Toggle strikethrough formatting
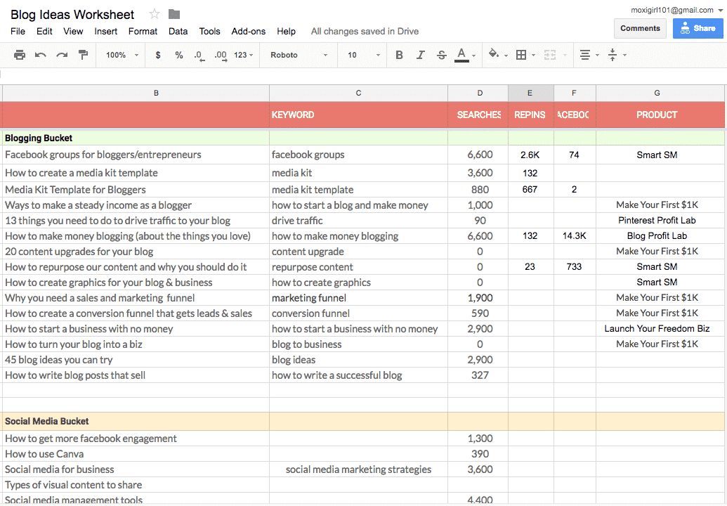Screen dimensions: 727x506 pyautogui.click(x=442, y=56)
